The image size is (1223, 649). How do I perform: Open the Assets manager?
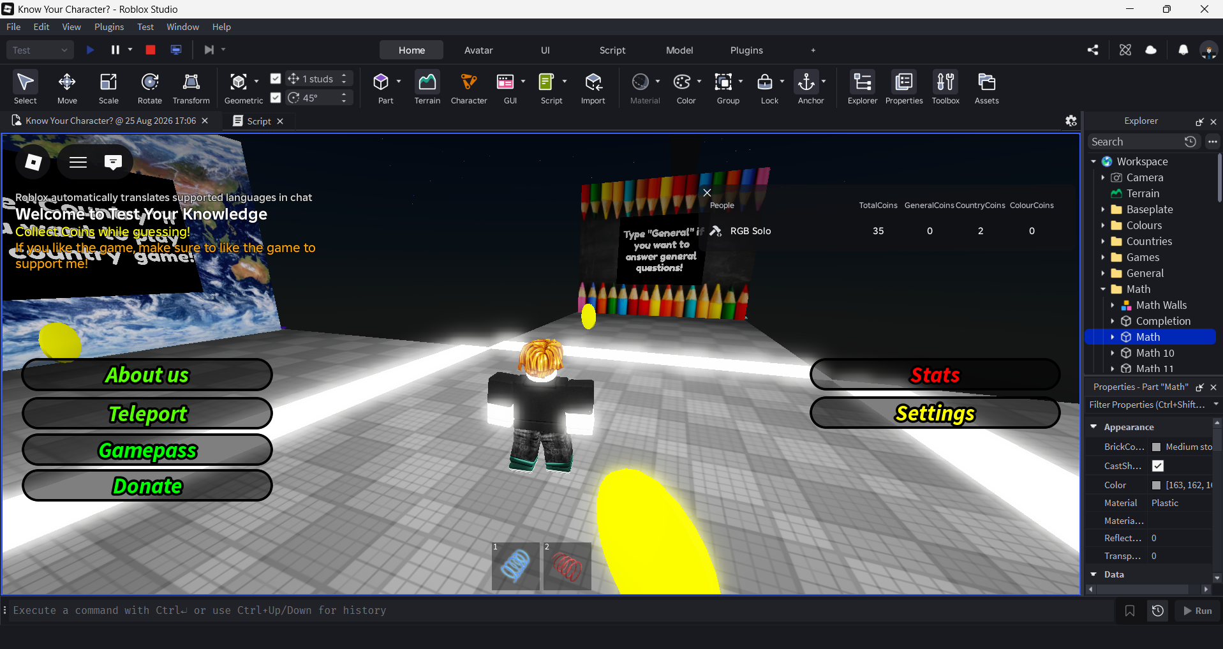[987, 87]
